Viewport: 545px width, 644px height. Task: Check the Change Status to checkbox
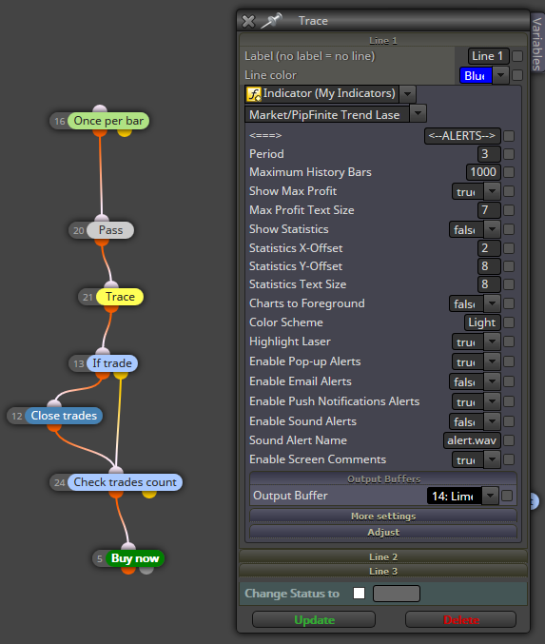click(x=359, y=593)
